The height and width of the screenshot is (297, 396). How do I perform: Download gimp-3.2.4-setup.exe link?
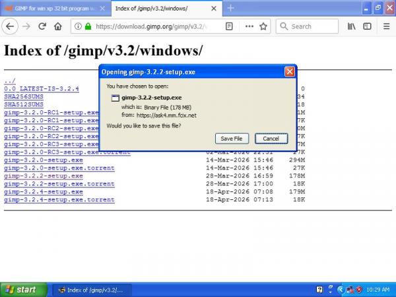click(44, 191)
